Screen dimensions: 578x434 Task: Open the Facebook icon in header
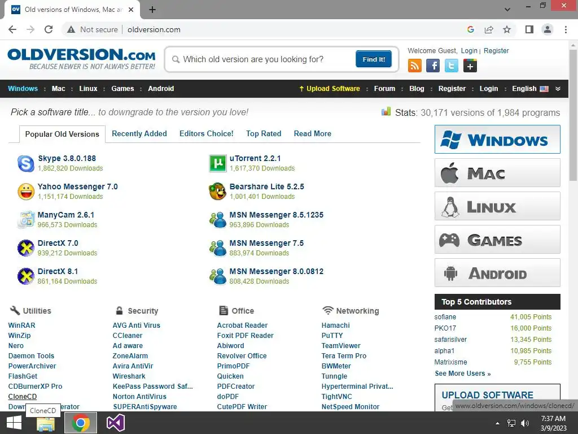pos(433,66)
